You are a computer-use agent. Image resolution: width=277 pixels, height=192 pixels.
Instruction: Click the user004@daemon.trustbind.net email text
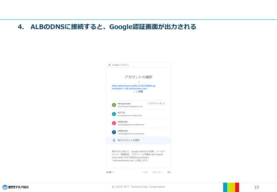131,134
